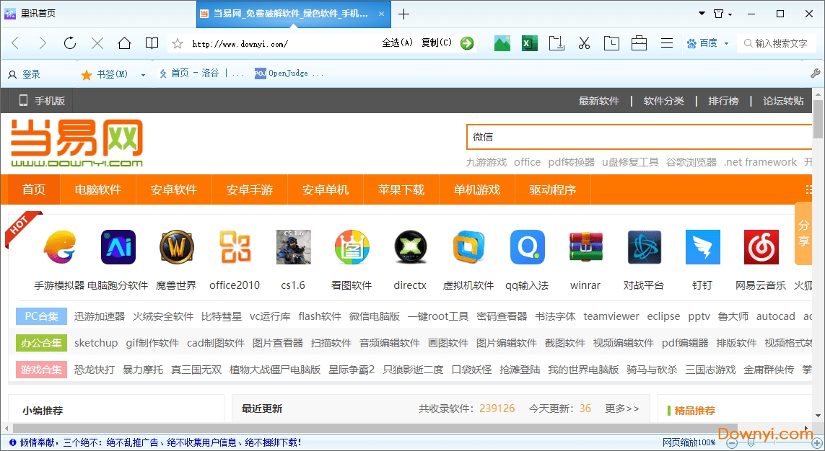Screen dimensions: 825x451
Task: Select the 电脑软件 navigation tab
Action: 98,190
